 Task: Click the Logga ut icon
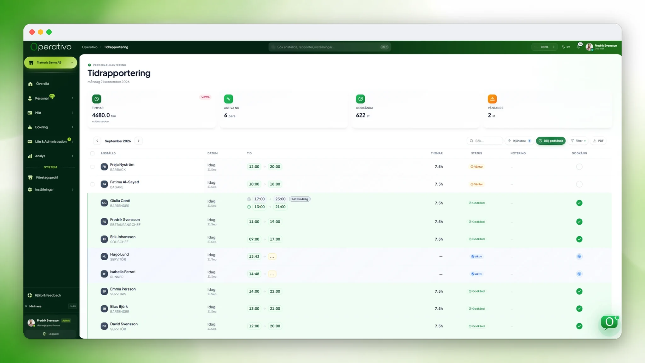click(45, 334)
